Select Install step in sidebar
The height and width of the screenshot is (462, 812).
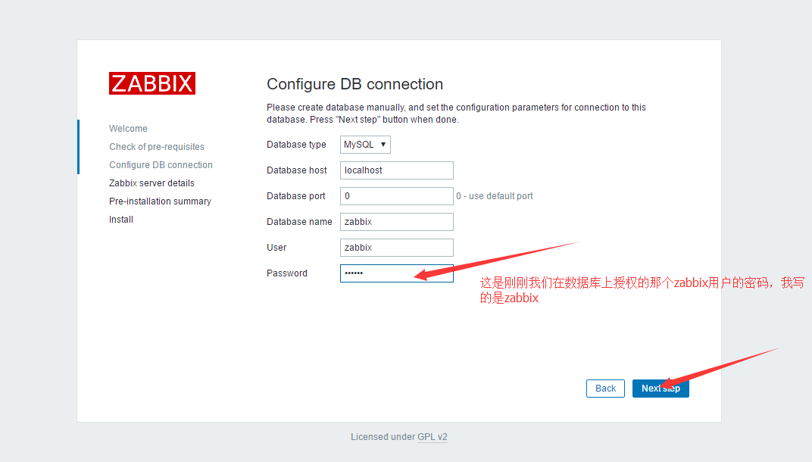pos(121,219)
